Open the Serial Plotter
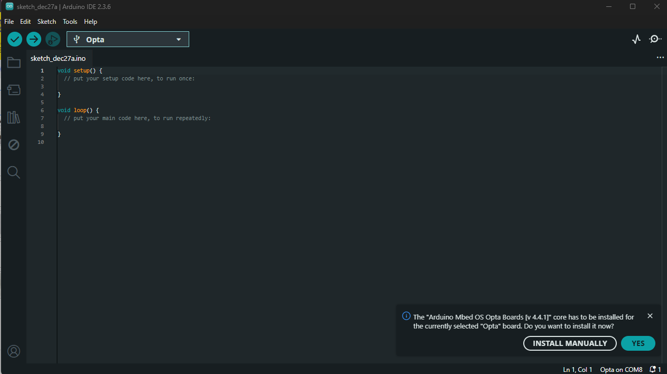Viewport: 667px width, 374px height. coord(636,39)
